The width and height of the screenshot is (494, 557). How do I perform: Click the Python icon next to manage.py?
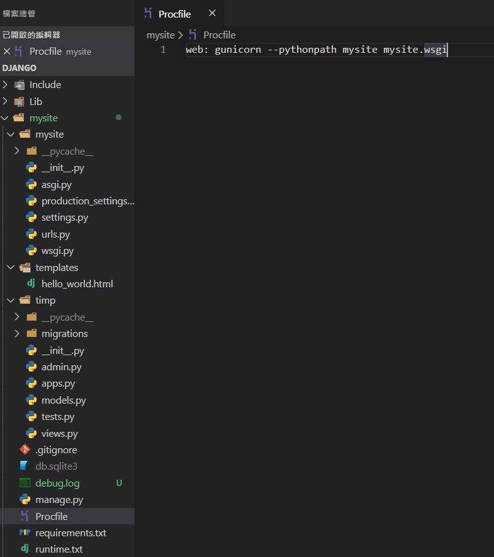click(x=25, y=500)
